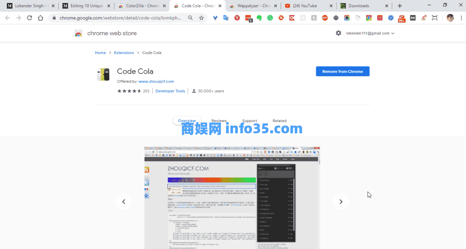Open the user profile avatar
This screenshot has width=466, height=249.
(x=450, y=18)
